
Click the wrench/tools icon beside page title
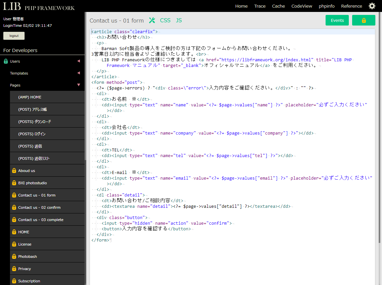[152, 20]
